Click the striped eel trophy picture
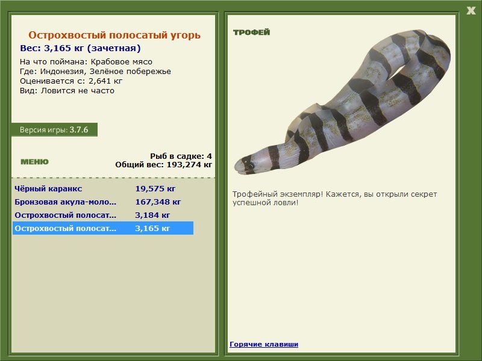The height and width of the screenshot is (361, 482). (343, 102)
